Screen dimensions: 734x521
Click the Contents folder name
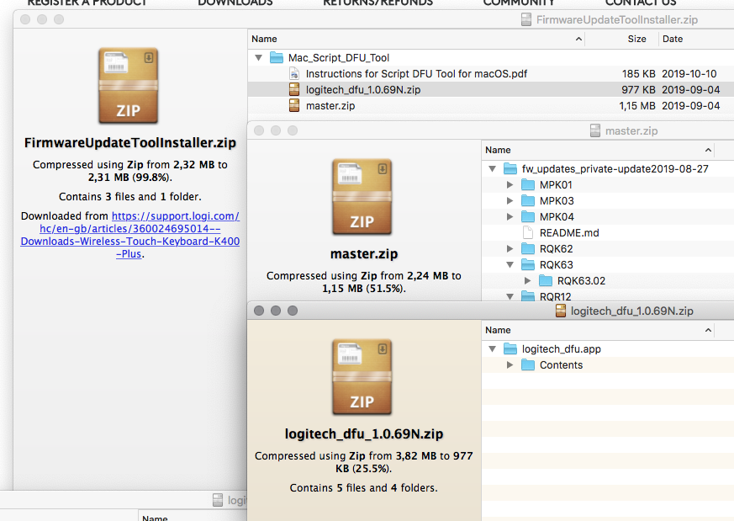561,365
